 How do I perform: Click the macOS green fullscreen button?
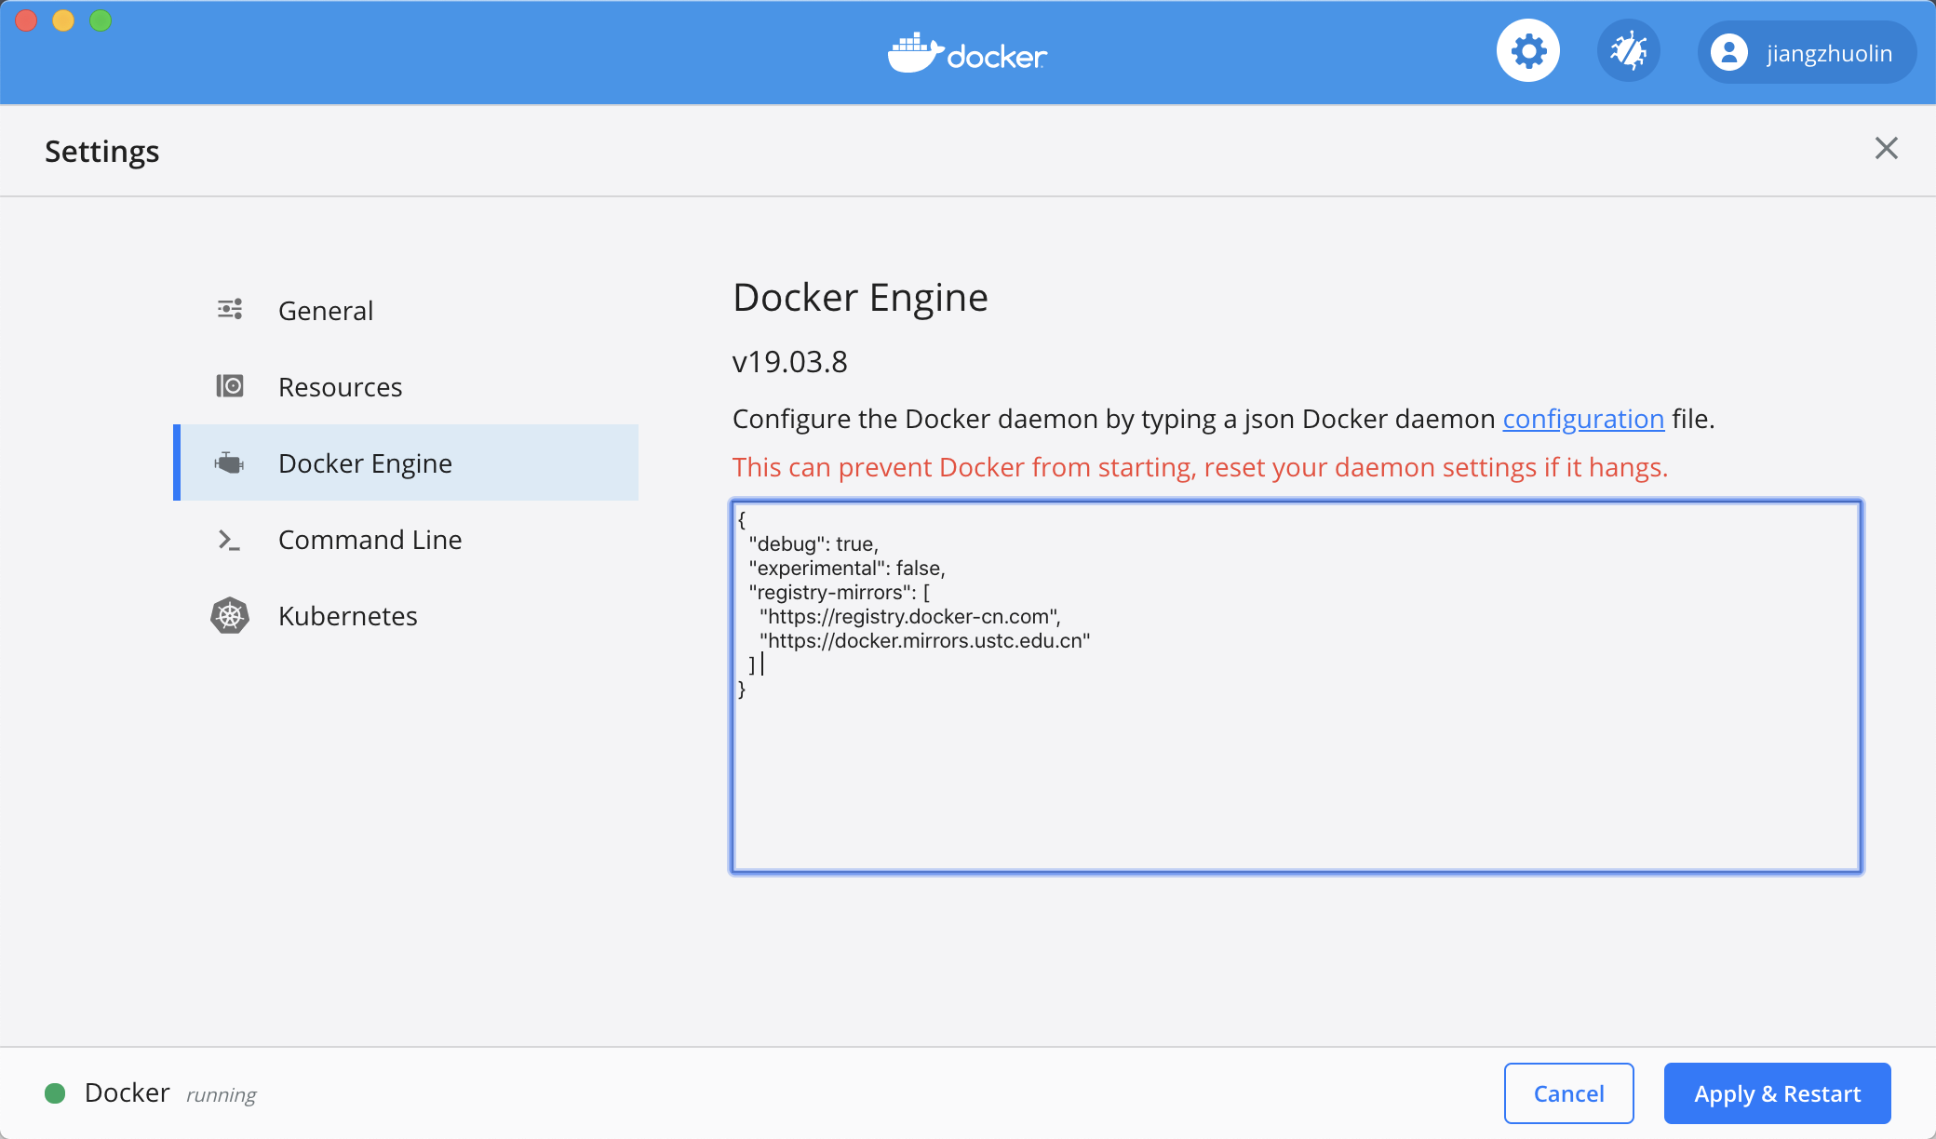pyautogui.click(x=101, y=20)
